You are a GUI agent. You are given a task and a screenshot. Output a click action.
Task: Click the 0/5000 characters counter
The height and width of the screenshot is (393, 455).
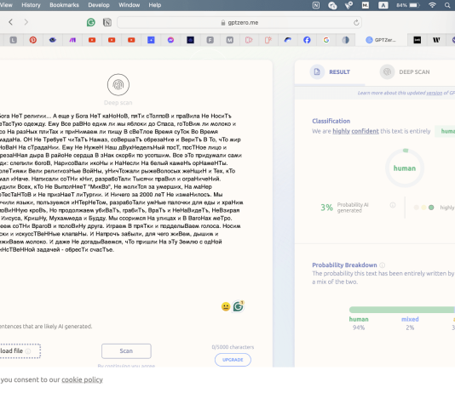coord(233,347)
